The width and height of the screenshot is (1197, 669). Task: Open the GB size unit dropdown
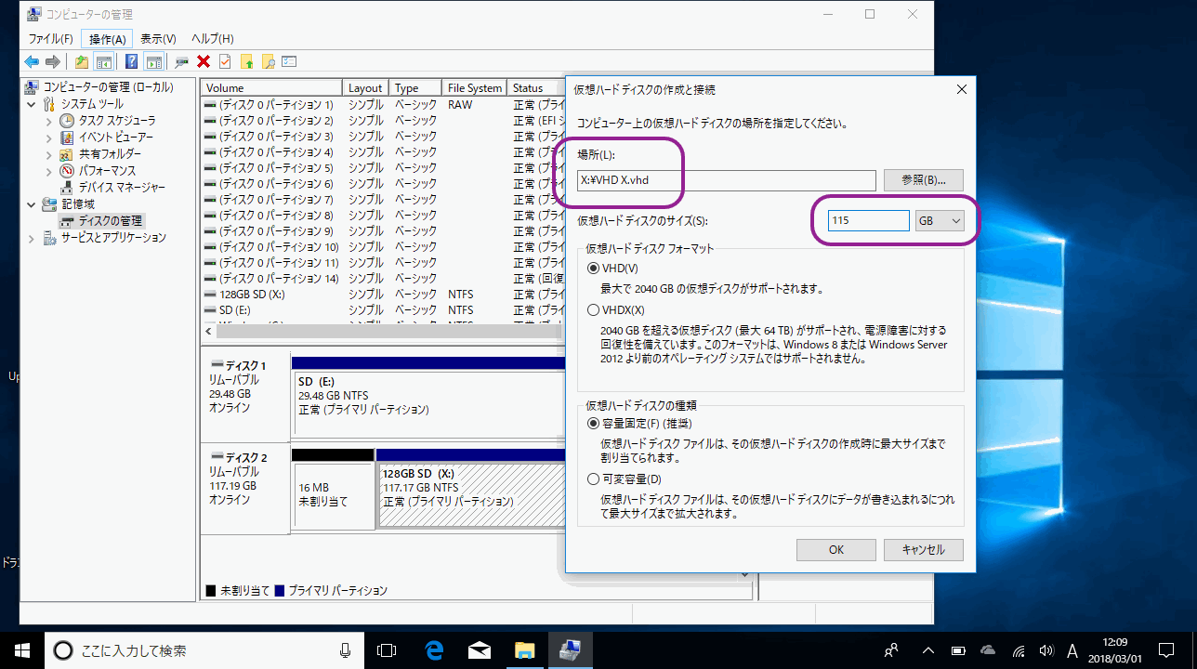tap(939, 220)
